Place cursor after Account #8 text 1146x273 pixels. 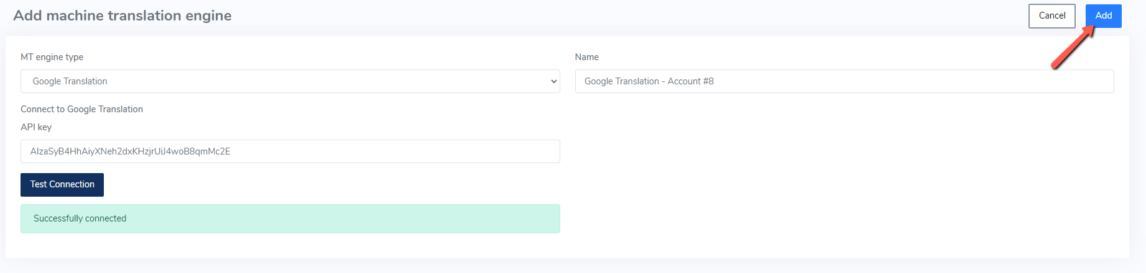pos(715,81)
